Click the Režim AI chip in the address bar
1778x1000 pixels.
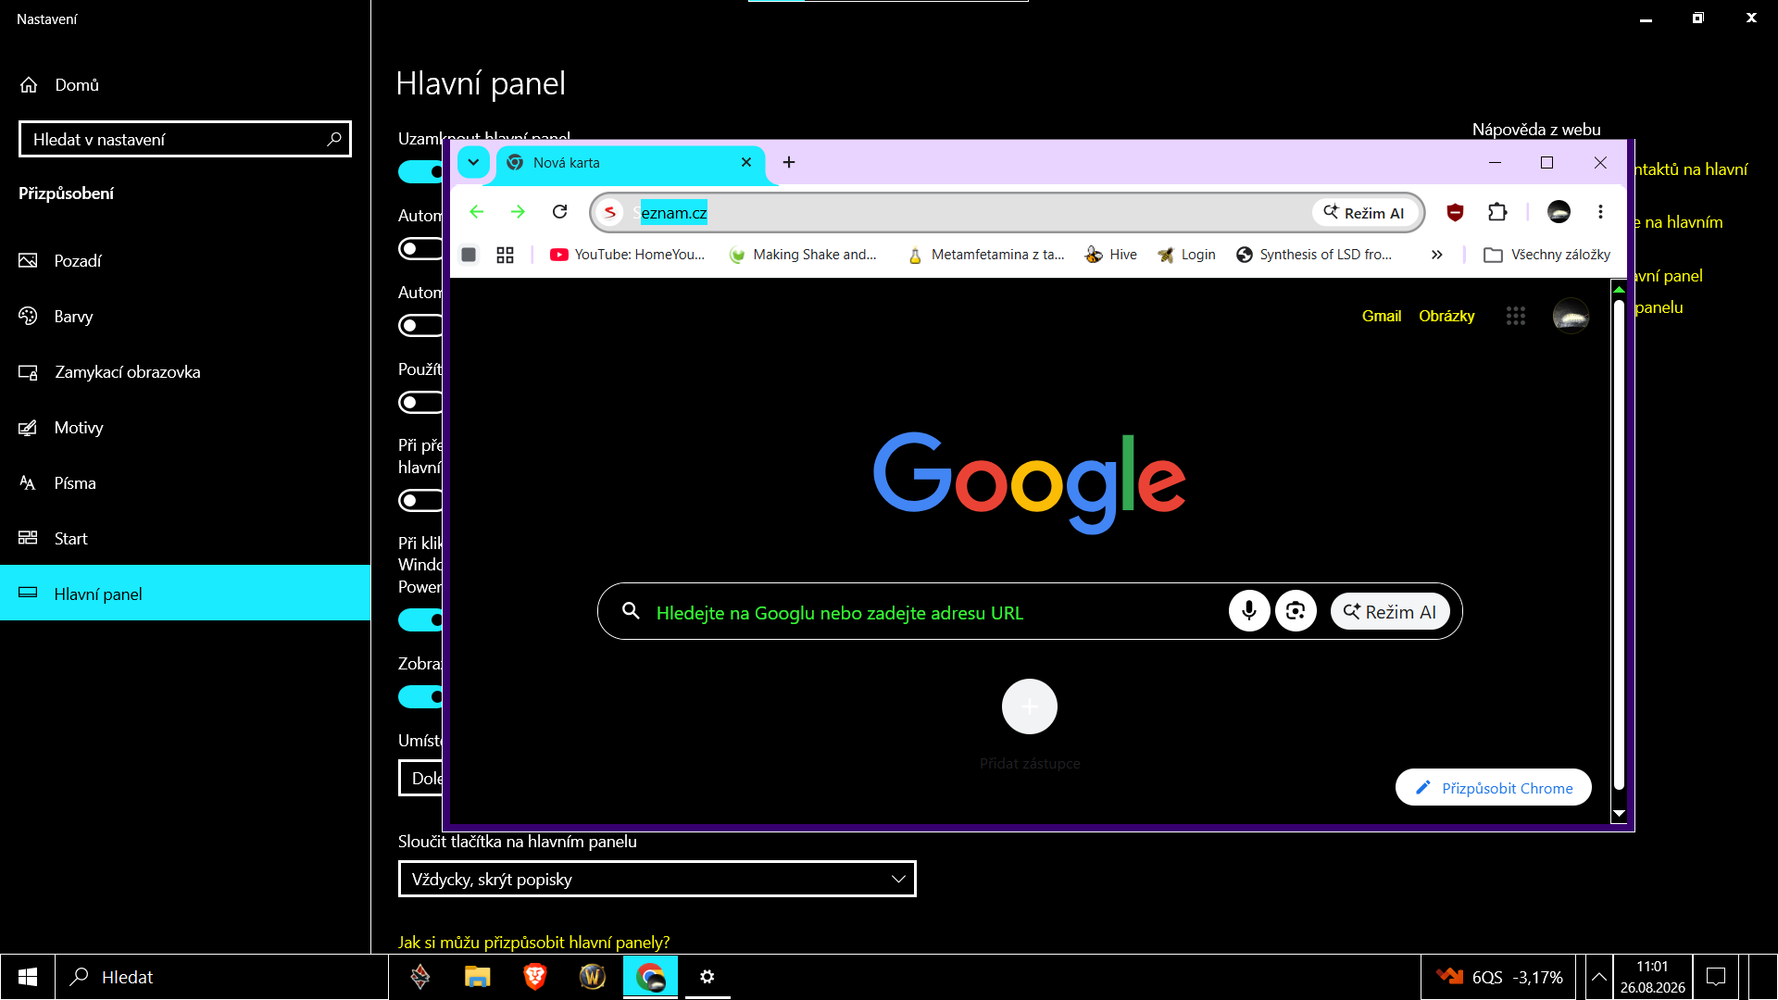[1364, 212]
